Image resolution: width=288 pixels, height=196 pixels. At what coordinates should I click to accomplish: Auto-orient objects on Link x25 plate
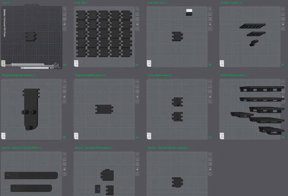(x=137, y=14)
